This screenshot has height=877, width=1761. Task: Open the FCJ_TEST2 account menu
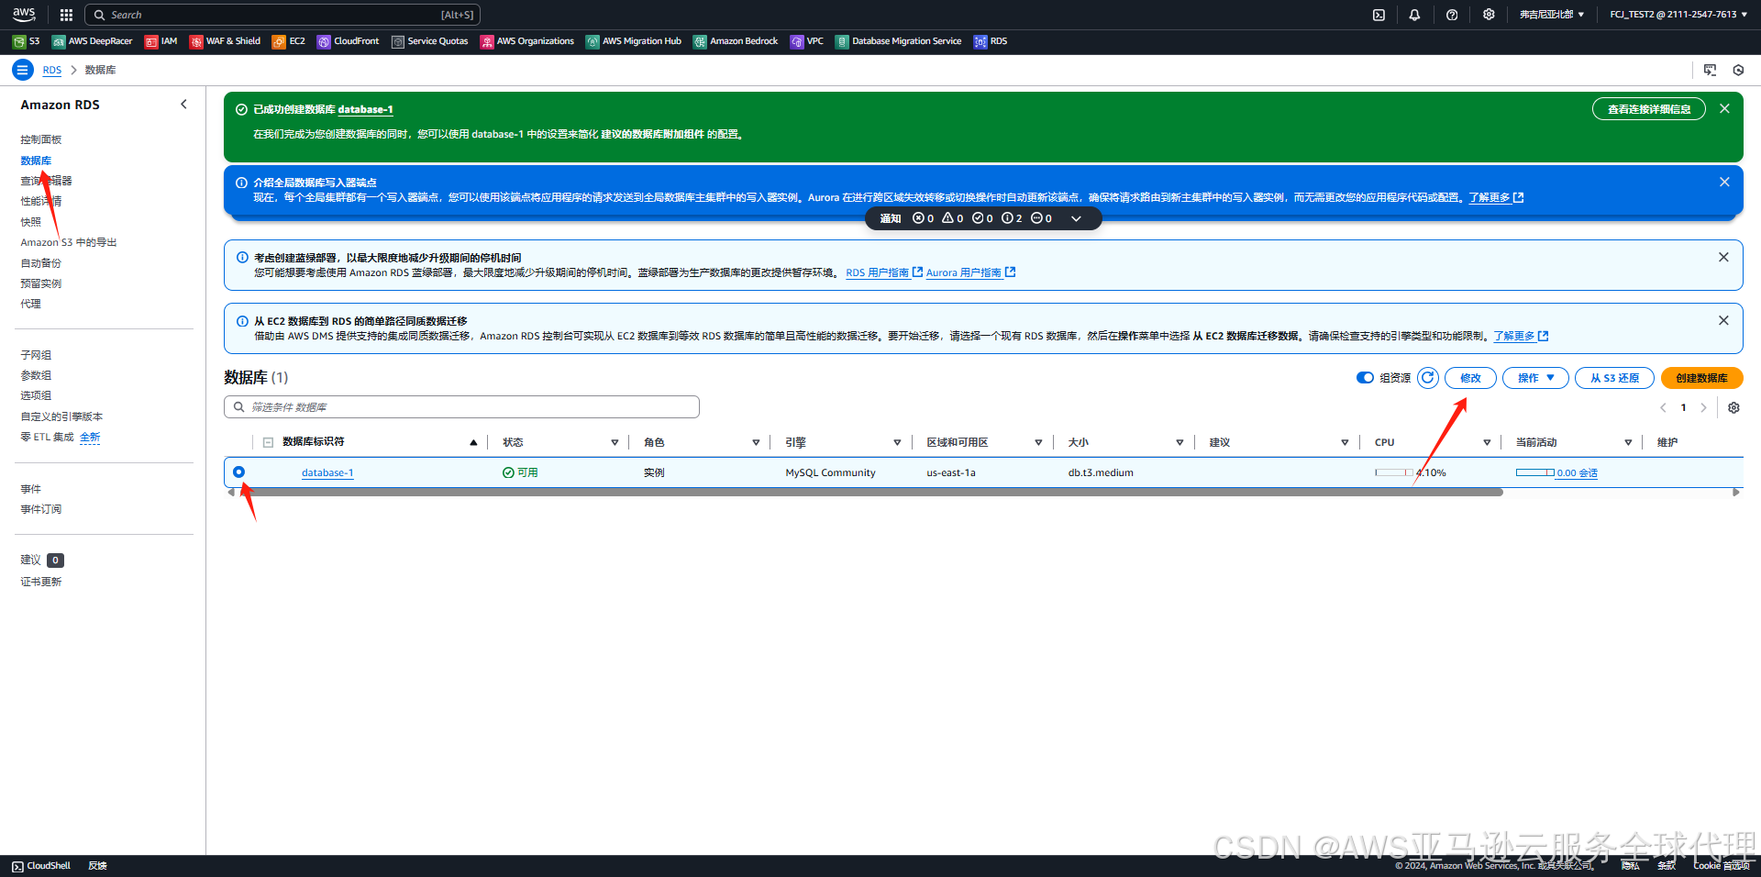[1678, 15]
